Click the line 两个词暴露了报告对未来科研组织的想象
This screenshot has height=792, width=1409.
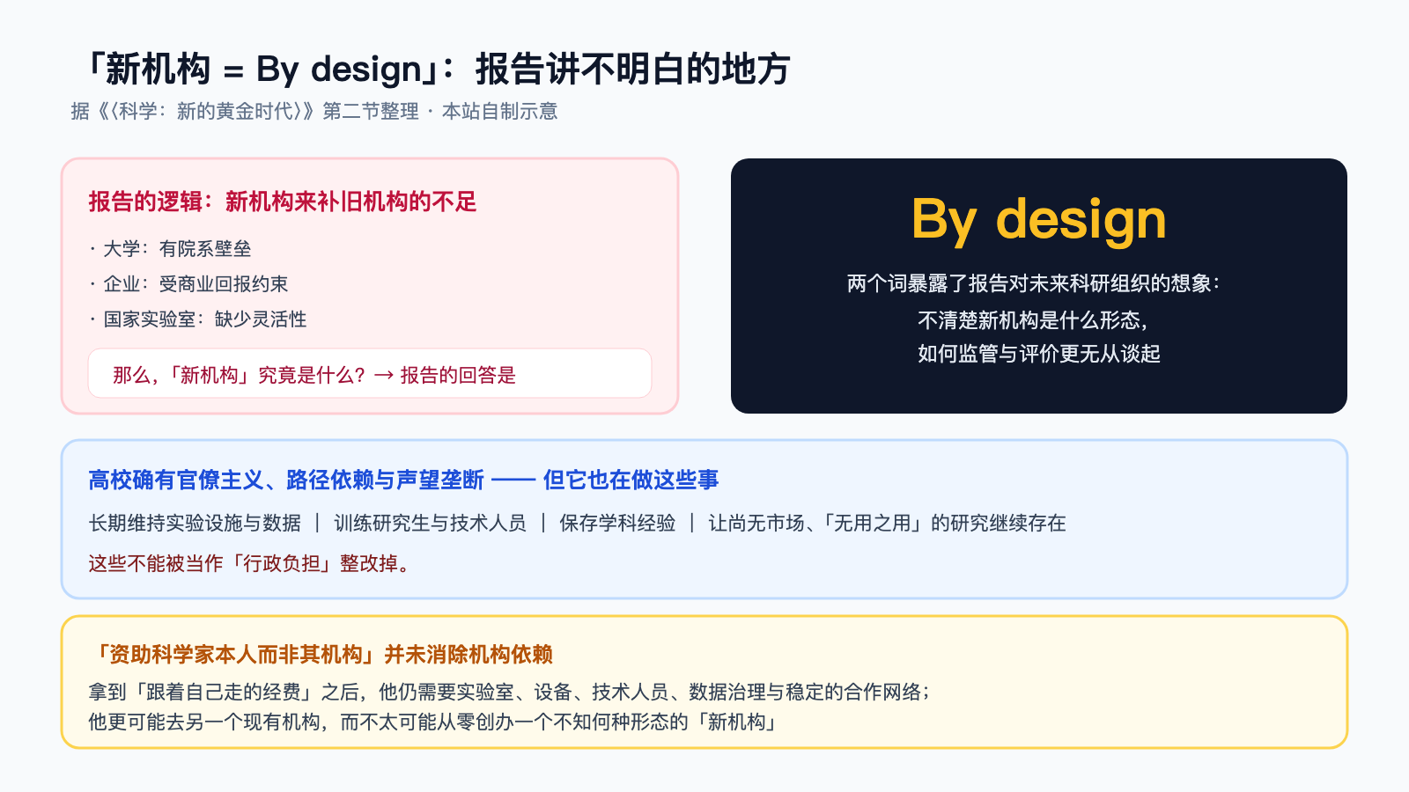(1034, 283)
